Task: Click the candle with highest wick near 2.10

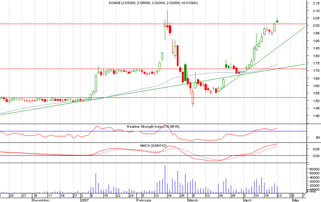Action: 167,20
